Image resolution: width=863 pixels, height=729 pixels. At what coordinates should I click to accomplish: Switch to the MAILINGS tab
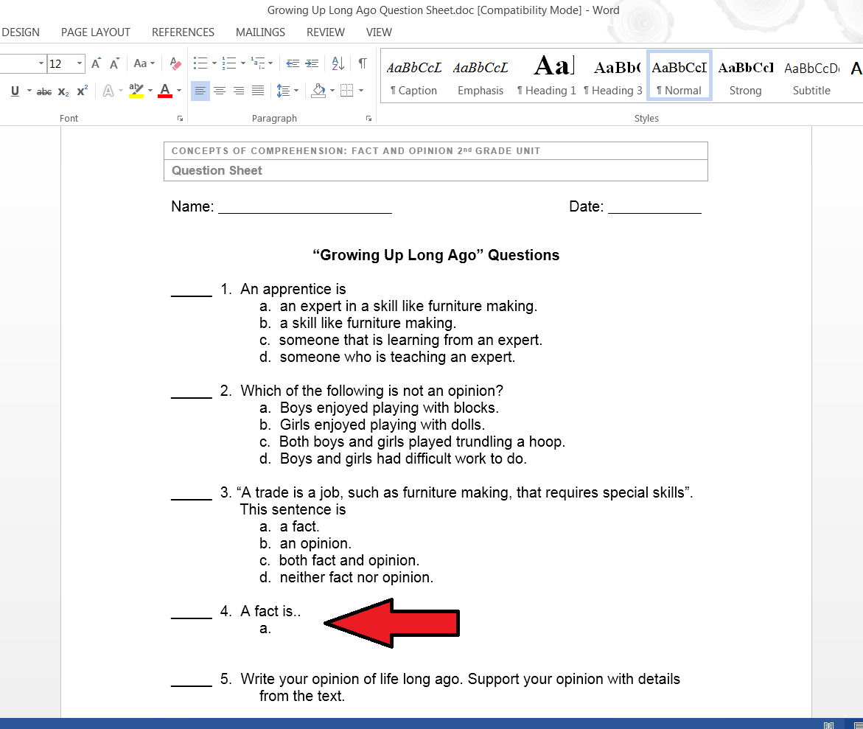pyautogui.click(x=259, y=32)
